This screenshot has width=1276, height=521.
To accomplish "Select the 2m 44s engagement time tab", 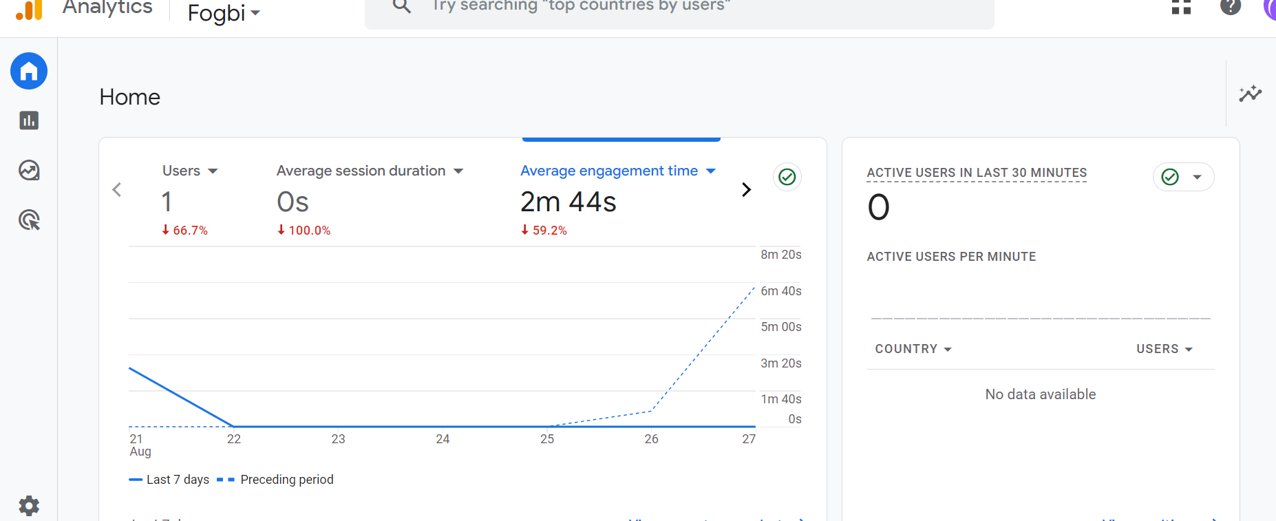I will (x=568, y=202).
